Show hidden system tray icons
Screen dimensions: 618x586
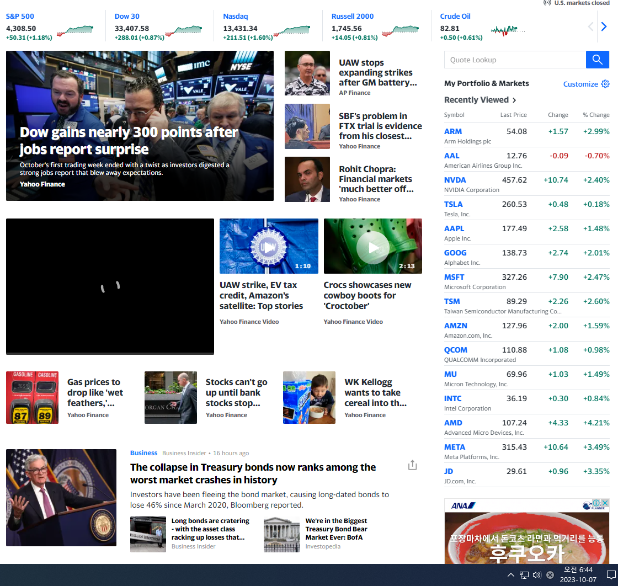(x=511, y=575)
